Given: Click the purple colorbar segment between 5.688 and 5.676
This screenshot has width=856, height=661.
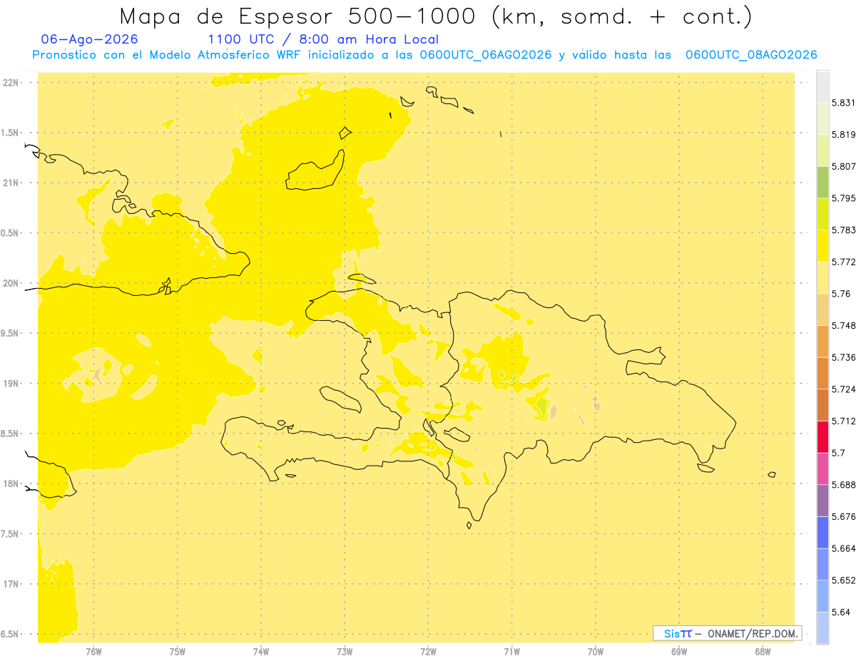Looking at the screenshot, I should [x=822, y=501].
